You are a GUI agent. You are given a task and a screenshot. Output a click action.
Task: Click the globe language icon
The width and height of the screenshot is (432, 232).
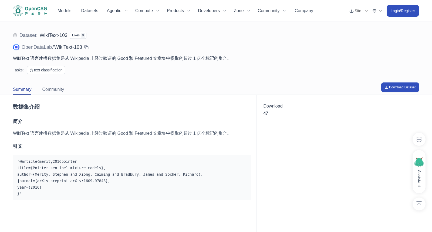click(374, 11)
